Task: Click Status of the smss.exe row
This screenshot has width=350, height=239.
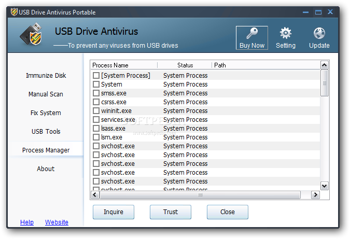Action: [186, 93]
